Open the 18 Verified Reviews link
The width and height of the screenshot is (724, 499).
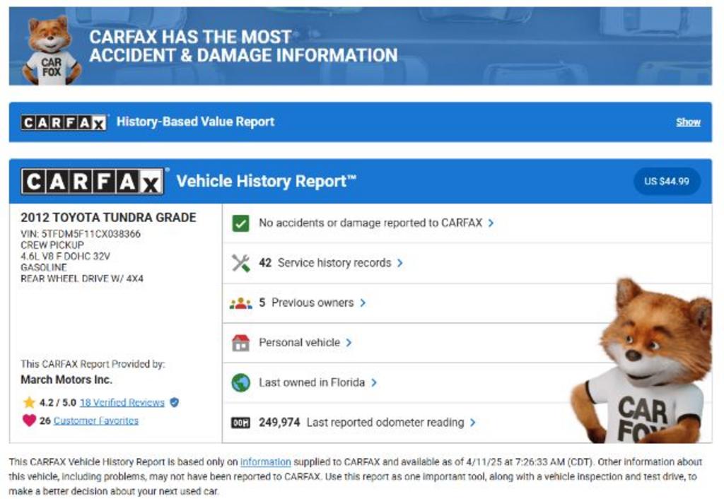click(122, 403)
